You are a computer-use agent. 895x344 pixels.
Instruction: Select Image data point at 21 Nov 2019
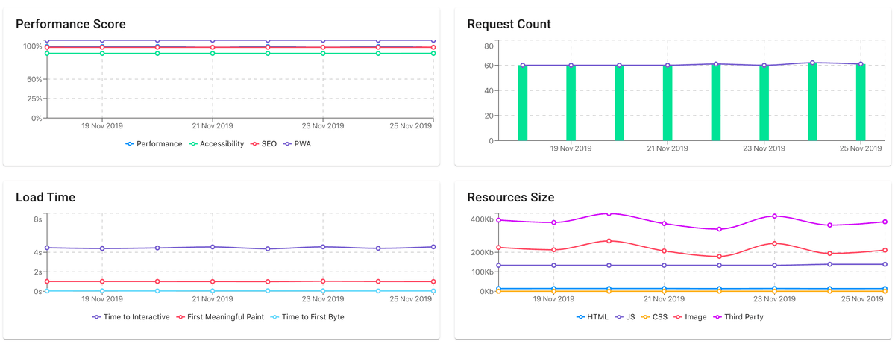pyautogui.click(x=664, y=251)
